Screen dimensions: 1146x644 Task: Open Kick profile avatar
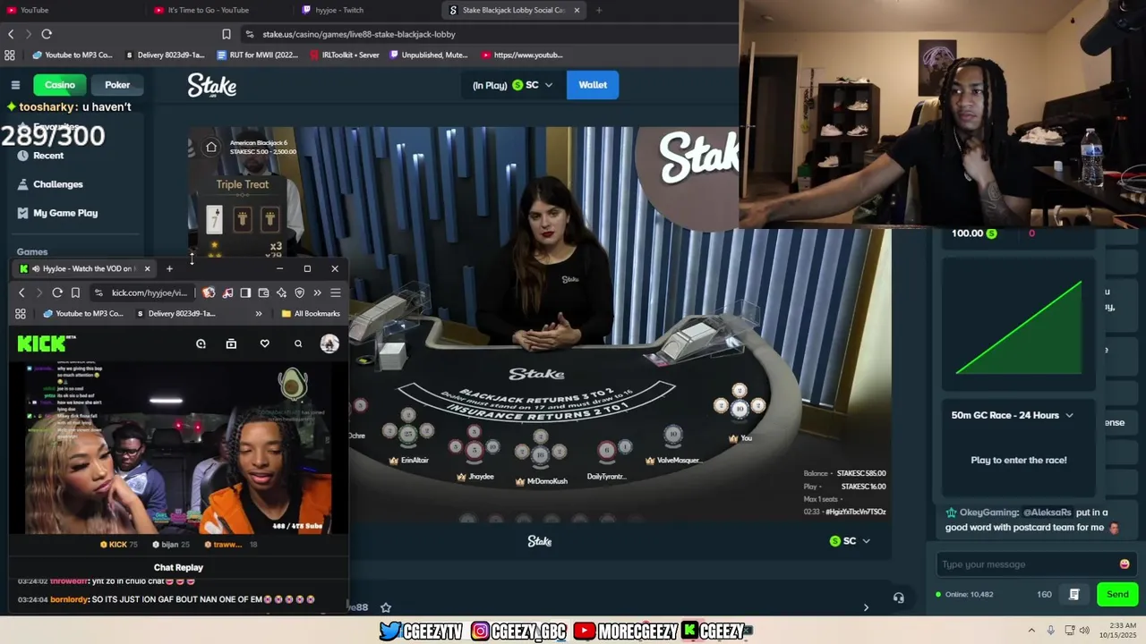329,343
